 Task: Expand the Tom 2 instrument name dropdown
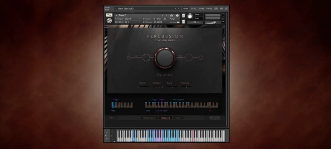116,15
